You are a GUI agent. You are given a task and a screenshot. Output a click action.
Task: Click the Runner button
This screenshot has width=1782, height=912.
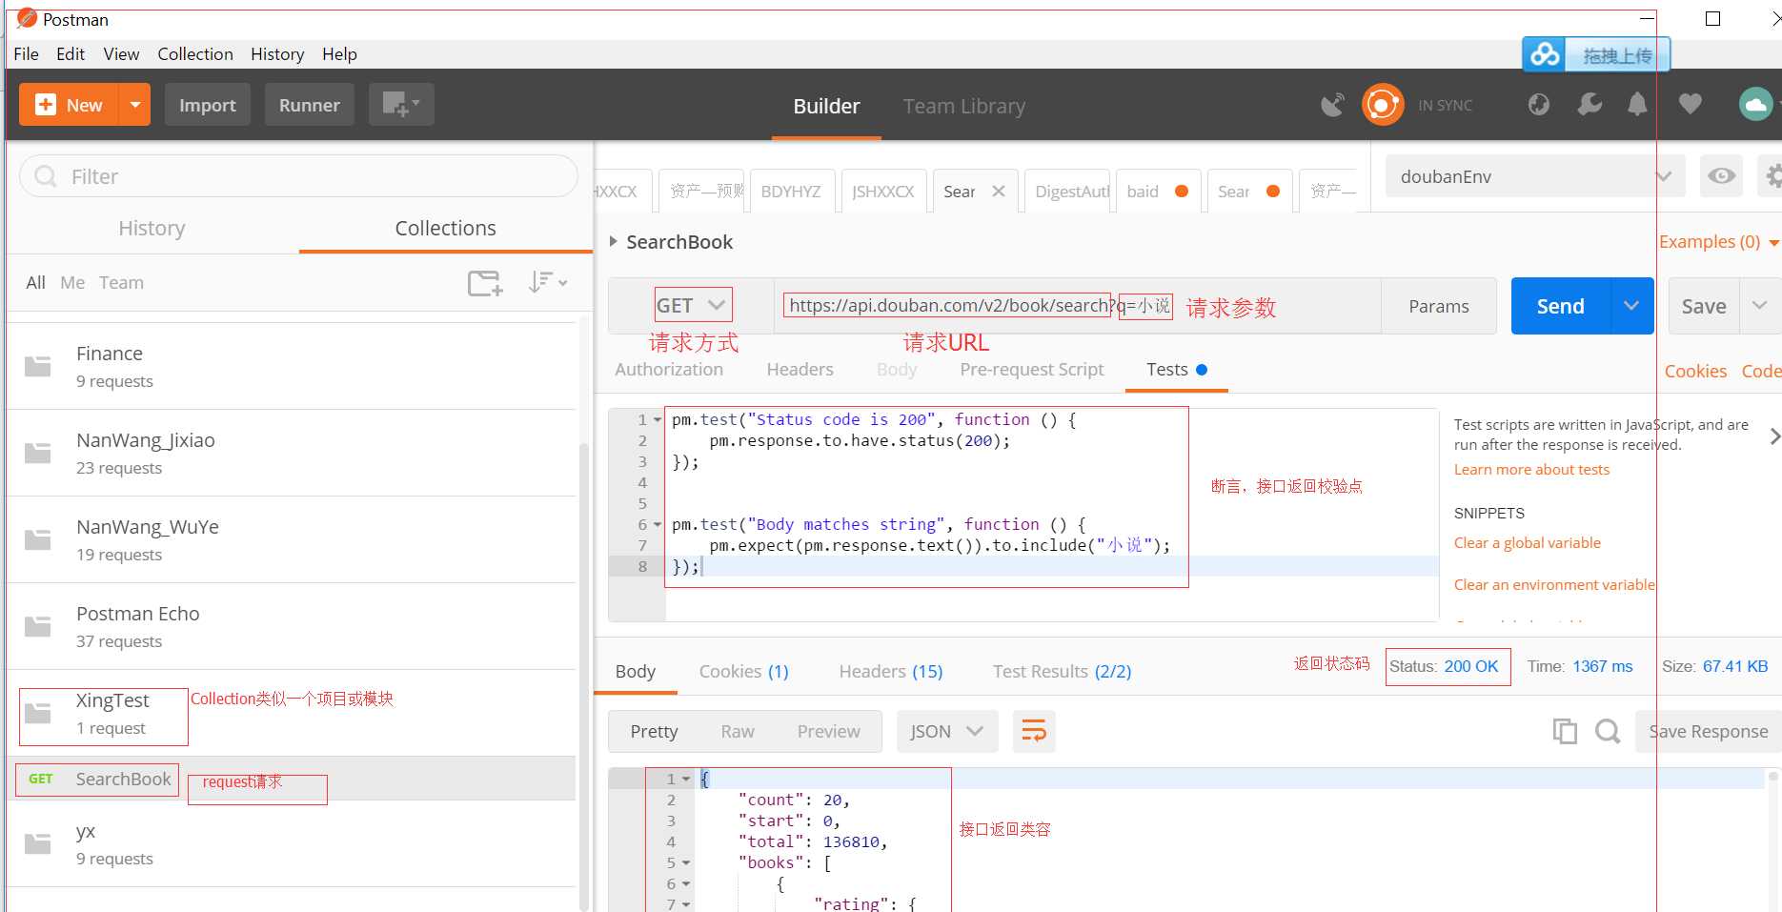309,105
